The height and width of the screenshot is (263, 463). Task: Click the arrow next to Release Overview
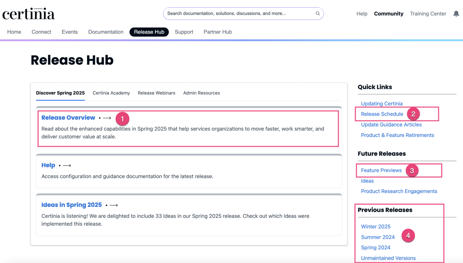click(x=107, y=118)
